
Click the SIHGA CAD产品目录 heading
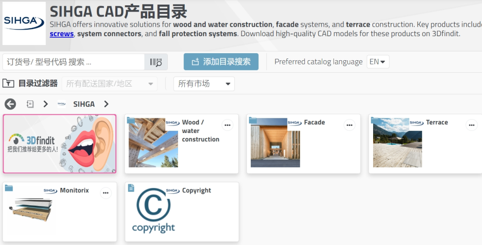[x=118, y=11]
